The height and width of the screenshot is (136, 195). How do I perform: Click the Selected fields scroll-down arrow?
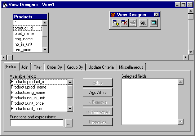(x=181, y=122)
